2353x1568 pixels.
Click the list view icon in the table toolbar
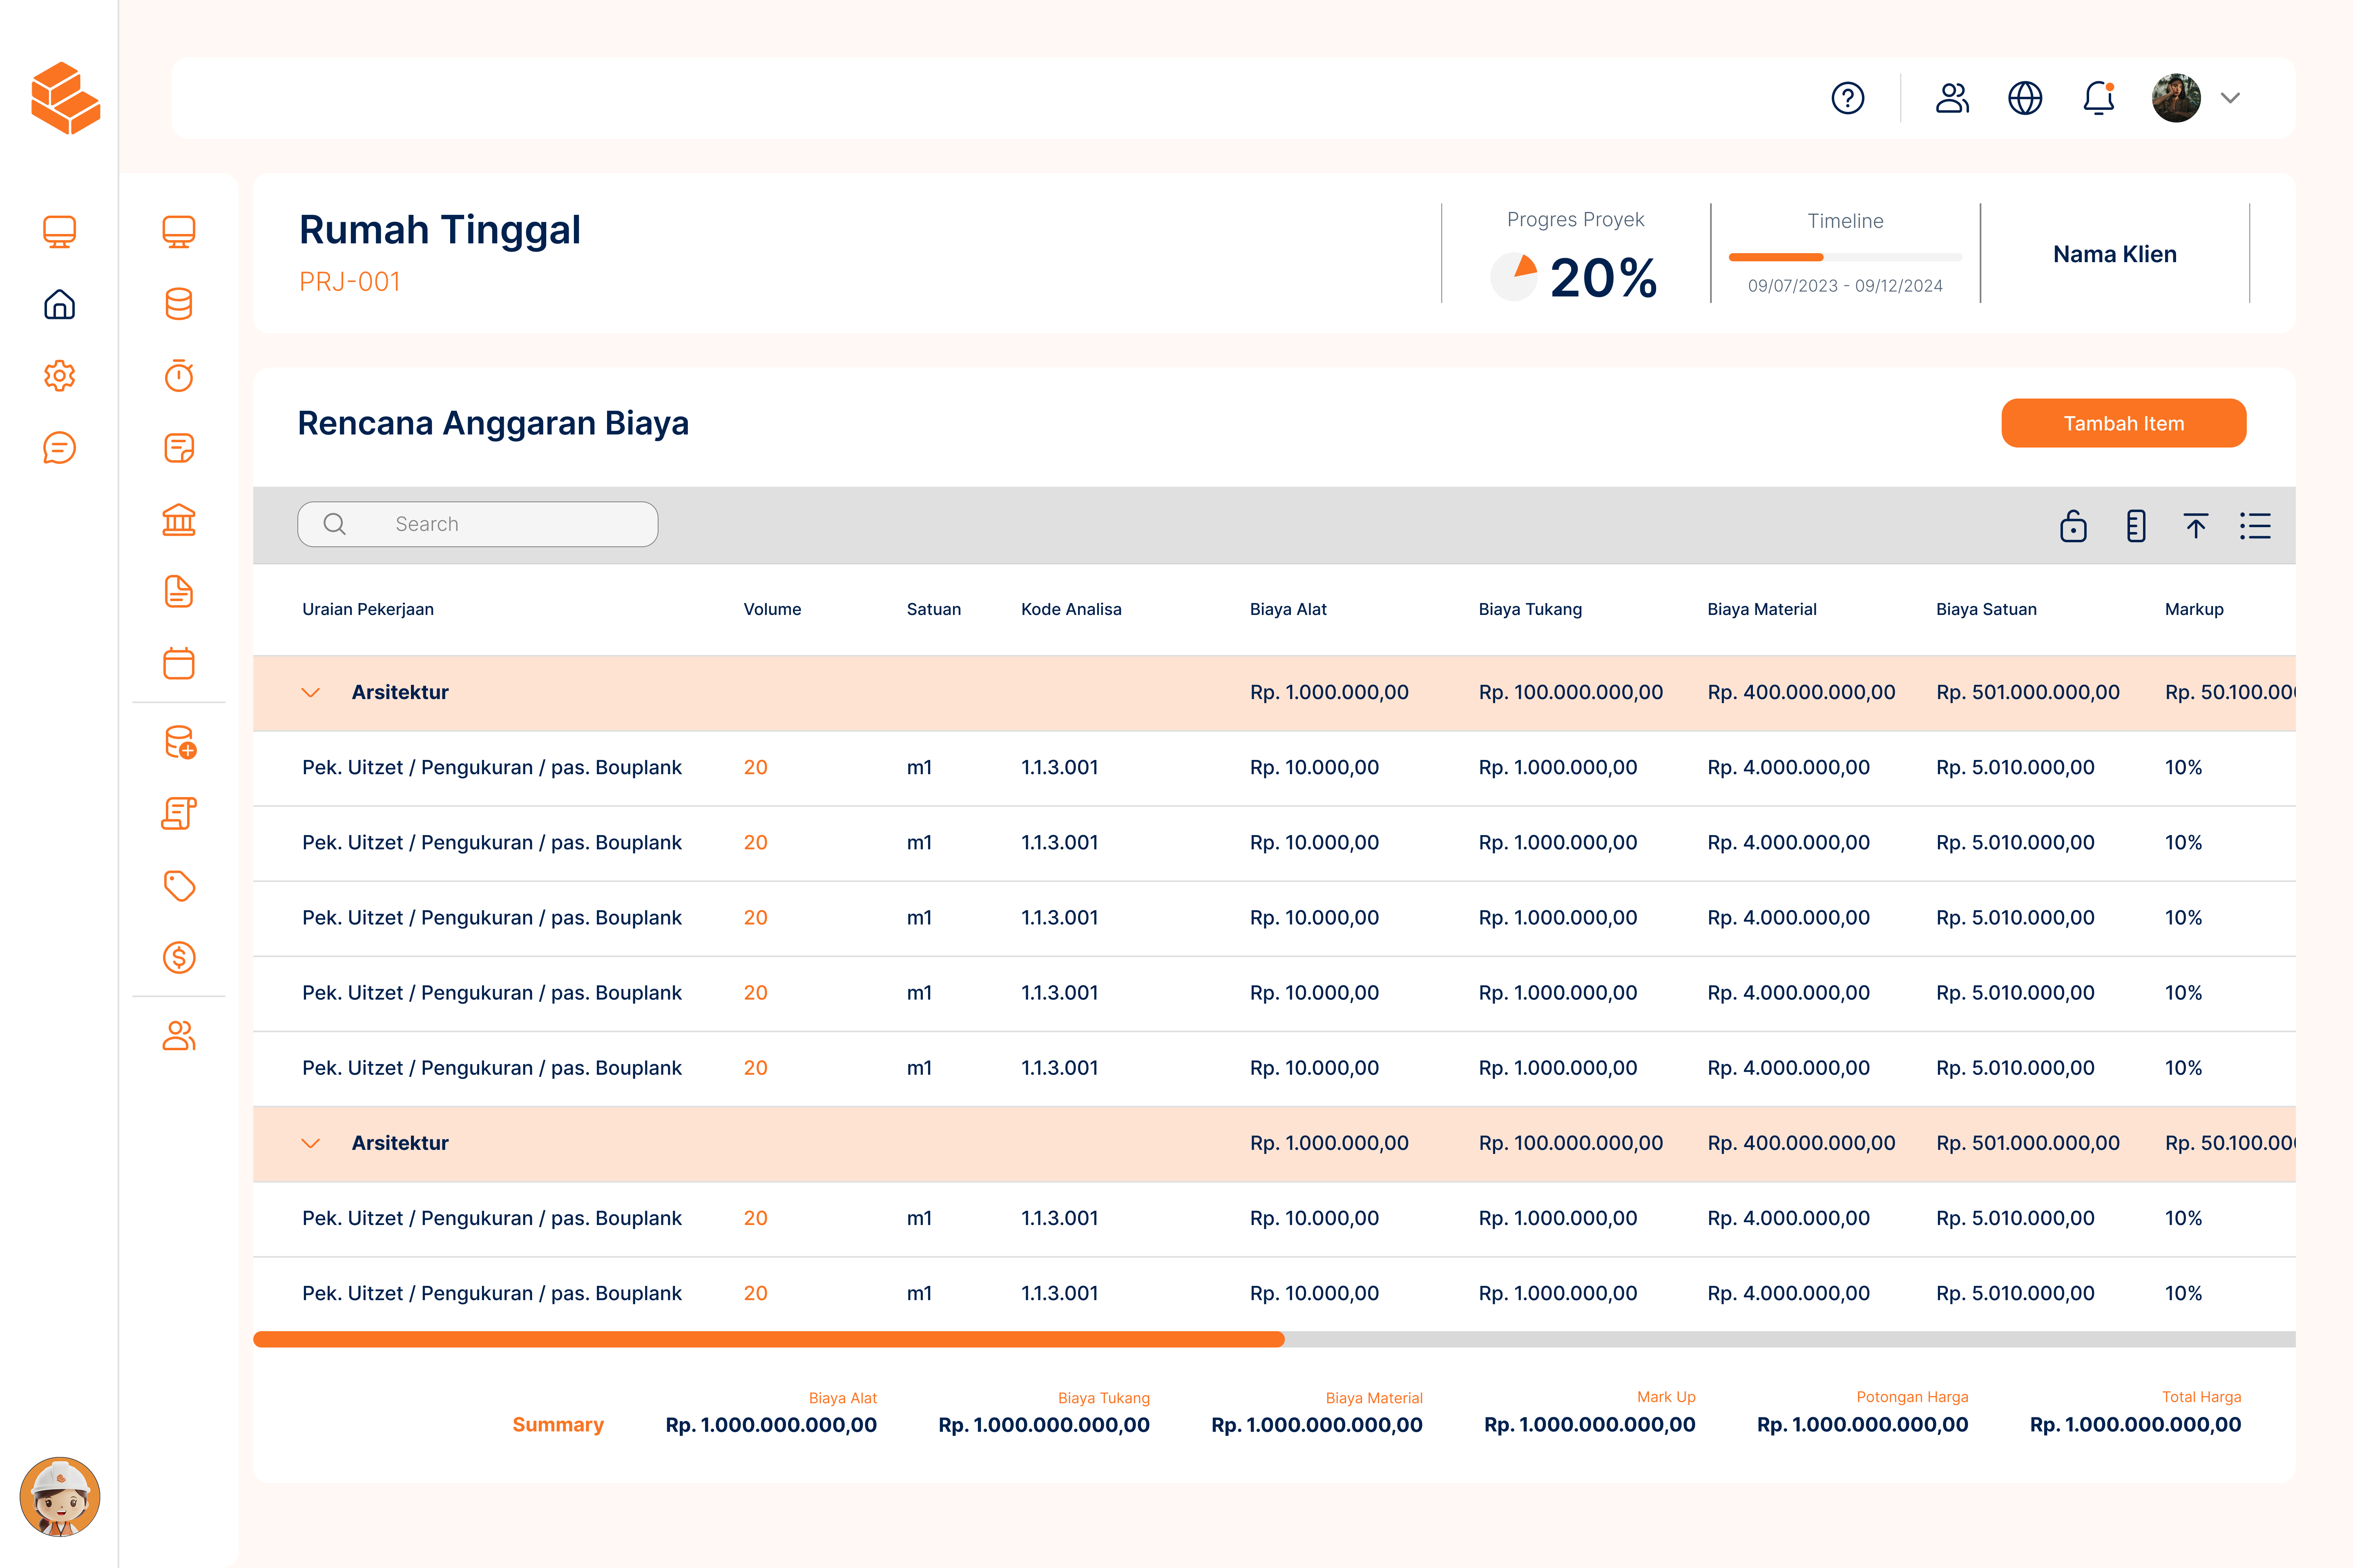2255,526
